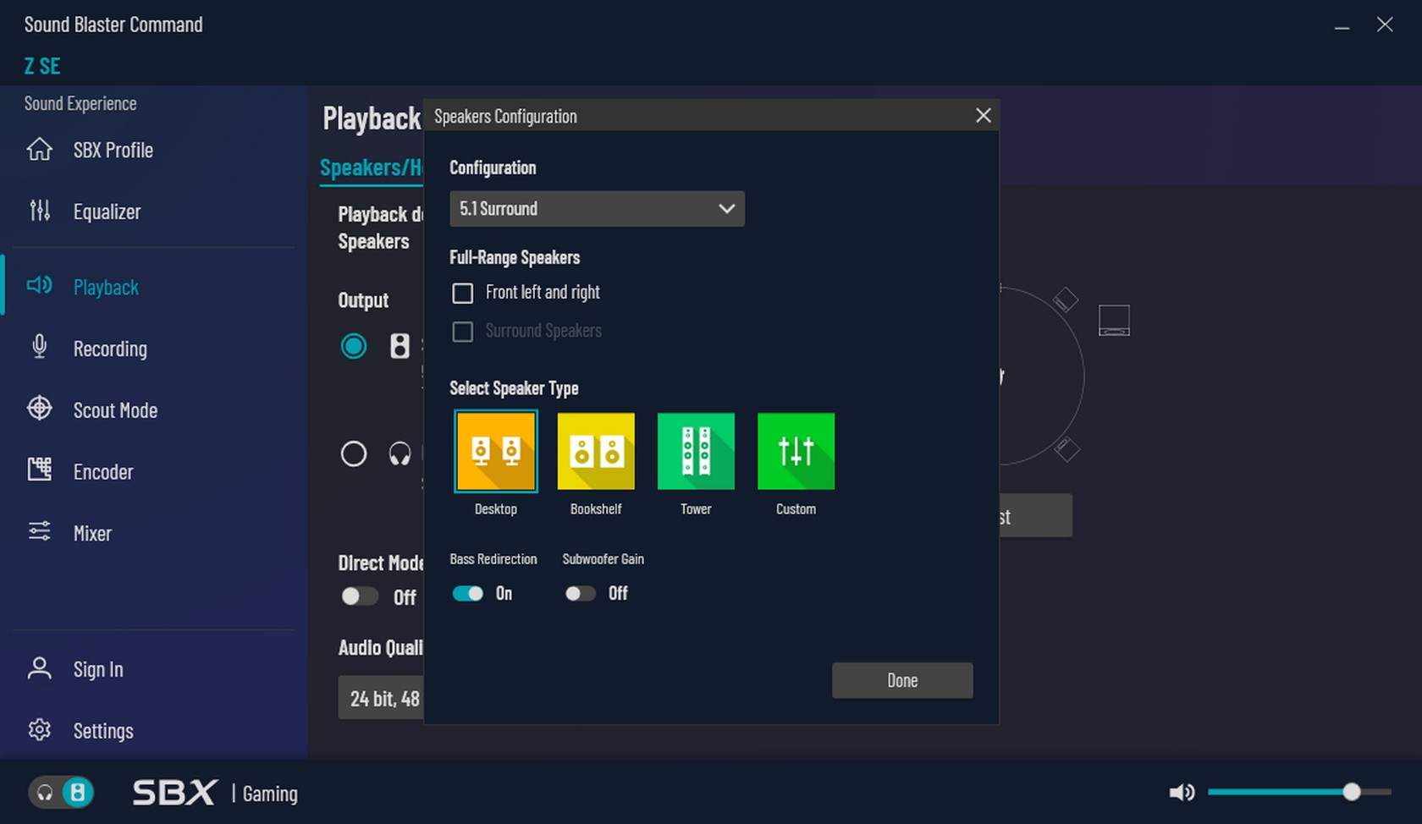Go to Scout Mode section
1422x824 pixels.
(x=115, y=410)
